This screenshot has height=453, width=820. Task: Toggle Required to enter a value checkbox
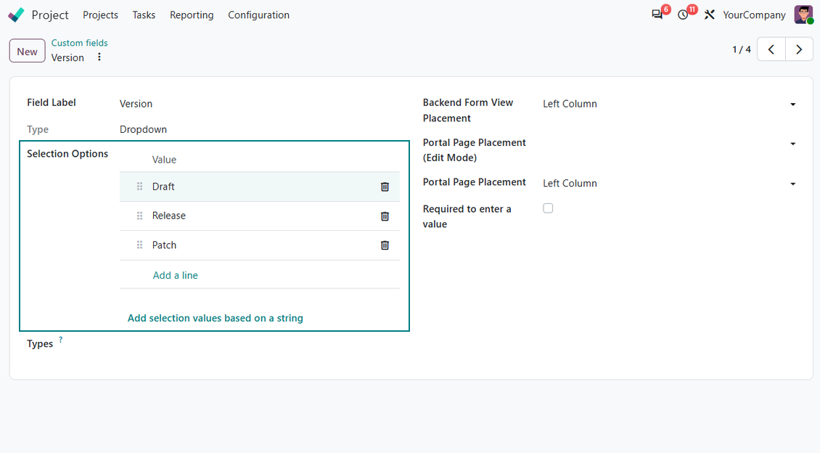point(548,208)
